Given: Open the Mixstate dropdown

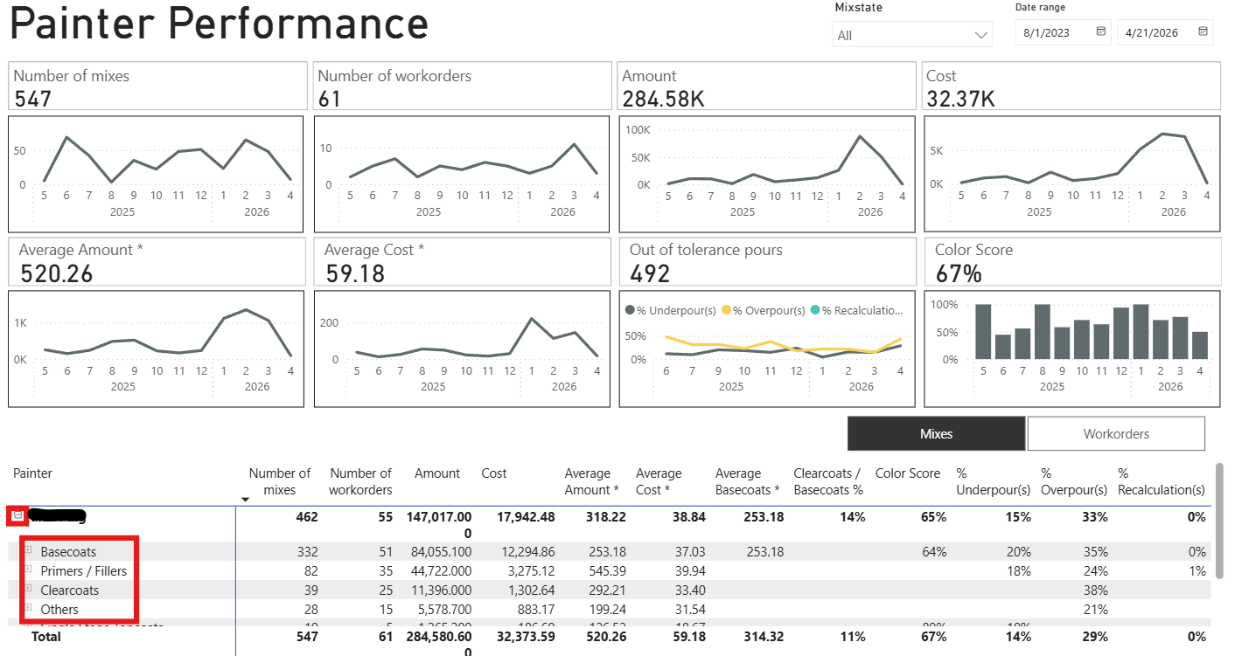Looking at the screenshot, I should tap(912, 35).
